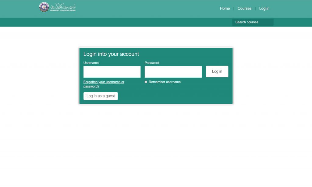The image size is (312, 187).
Task: Enable the Remember username checkbox
Action: point(146,82)
